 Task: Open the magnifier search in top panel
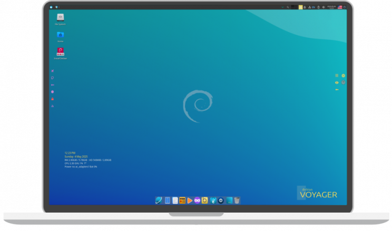(288, 7)
